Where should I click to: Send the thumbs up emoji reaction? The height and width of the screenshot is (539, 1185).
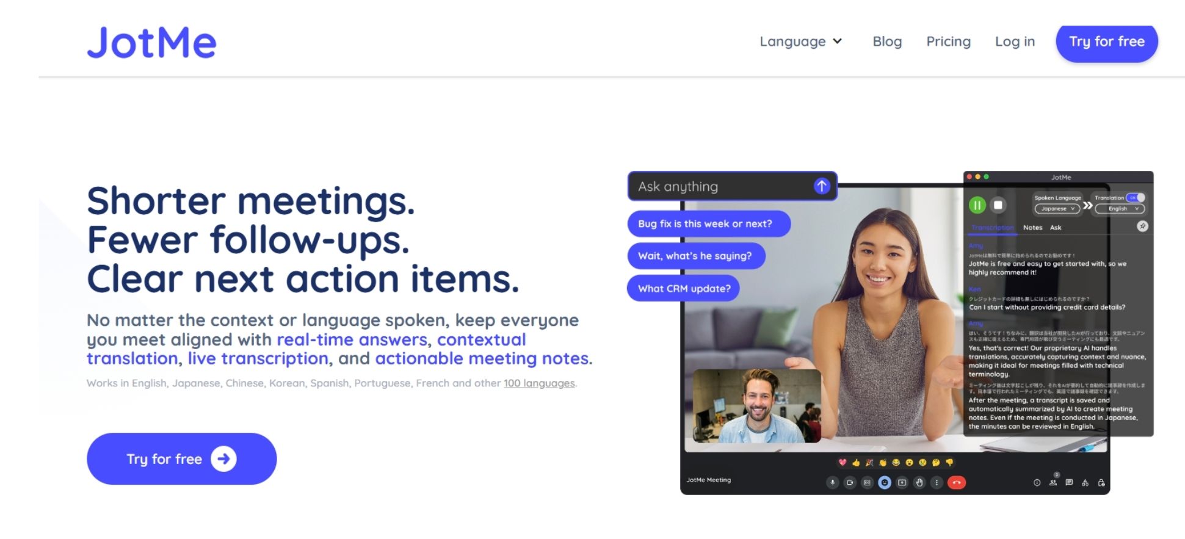856,463
